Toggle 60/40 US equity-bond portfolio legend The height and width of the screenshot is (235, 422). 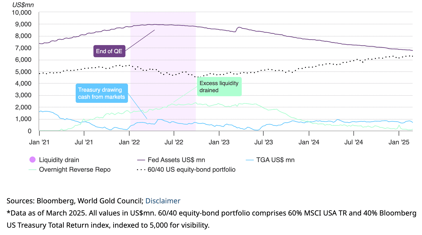[191, 169]
